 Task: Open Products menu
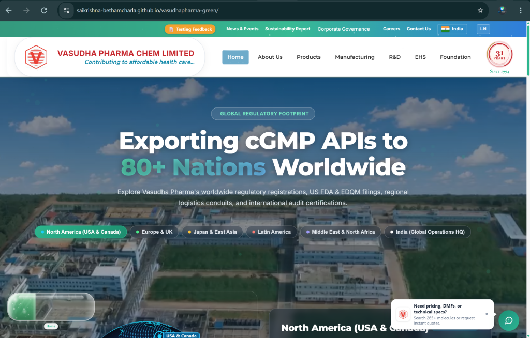[308, 57]
